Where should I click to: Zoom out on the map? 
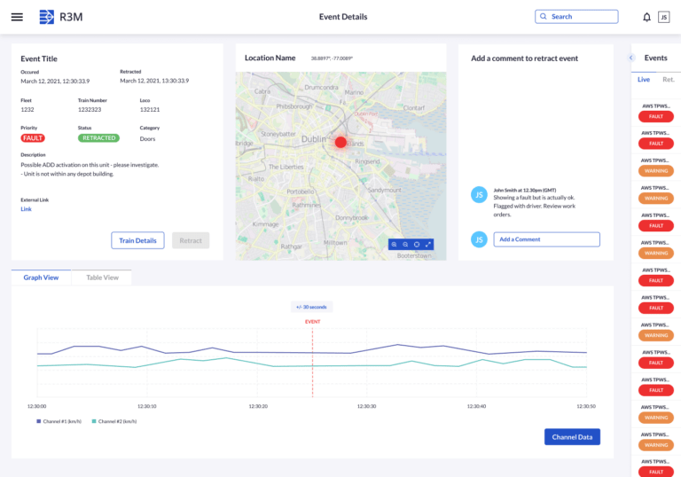pos(405,245)
